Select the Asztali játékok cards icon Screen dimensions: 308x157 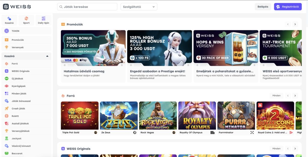point(7,123)
